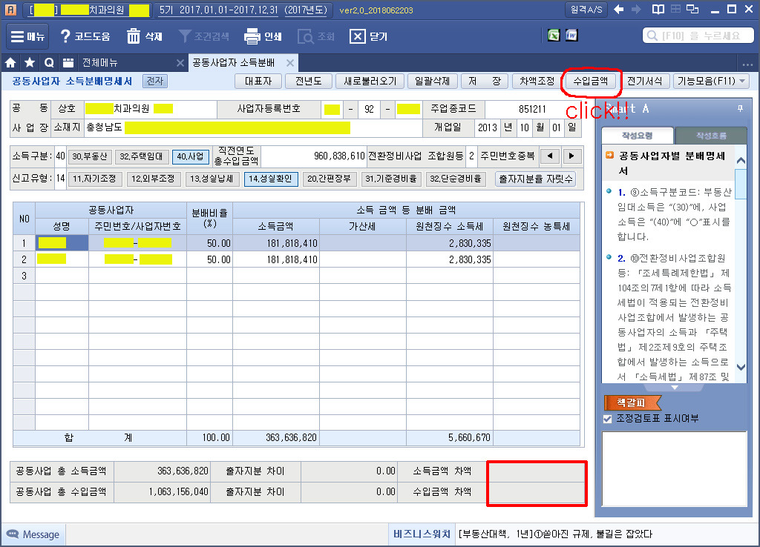Export to Word document icon
Screen dimensions: 760x547
pos(572,36)
